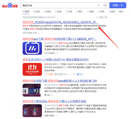This screenshot has width=131, height=119.
Task: Click the 5577安卓网 source
Action: [x=50, y=53]
